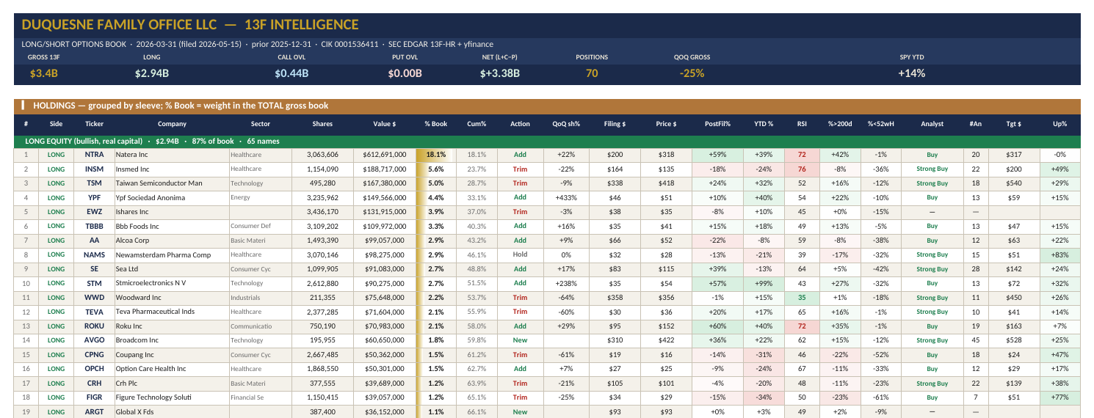The width and height of the screenshot is (1094, 418).
Task: Click the YTD % column header
Action: point(764,124)
